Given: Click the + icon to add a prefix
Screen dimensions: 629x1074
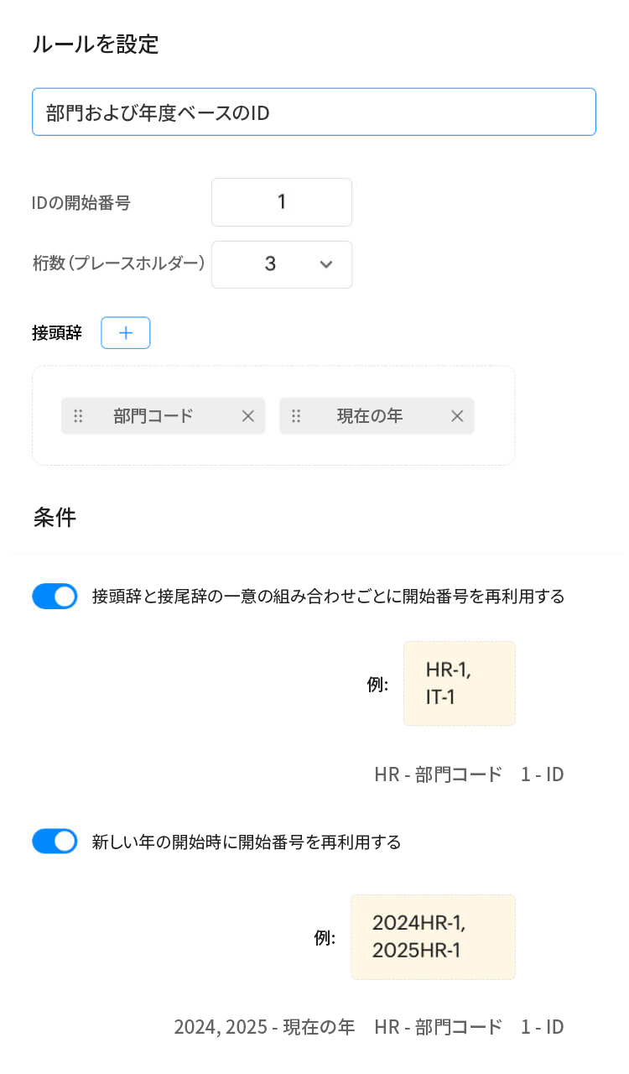Looking at the screenshot, I should tap(125, 332).
